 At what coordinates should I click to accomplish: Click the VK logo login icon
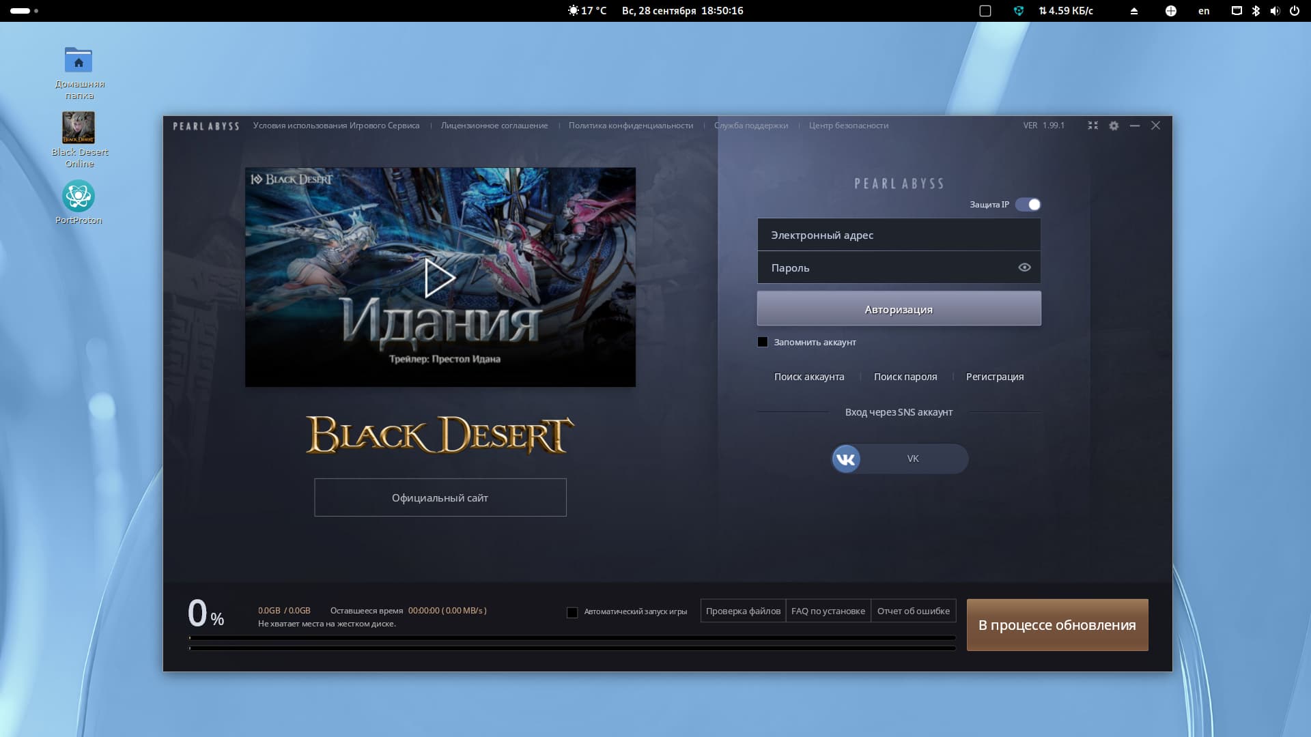846,459
